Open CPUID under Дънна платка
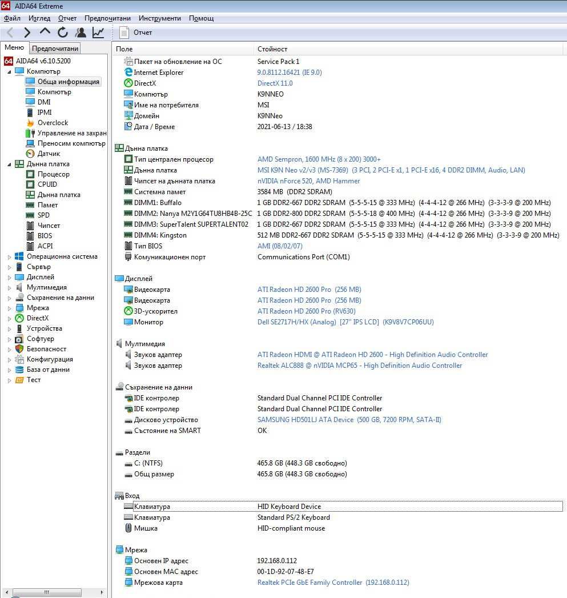Viewport: 567px width, 598px height. click(x=47, y=184)
